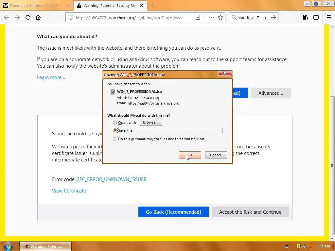Select the Save File radio option
Image resolution: width=335 pixels, height=251 pixels.
[x=115, y=130]
